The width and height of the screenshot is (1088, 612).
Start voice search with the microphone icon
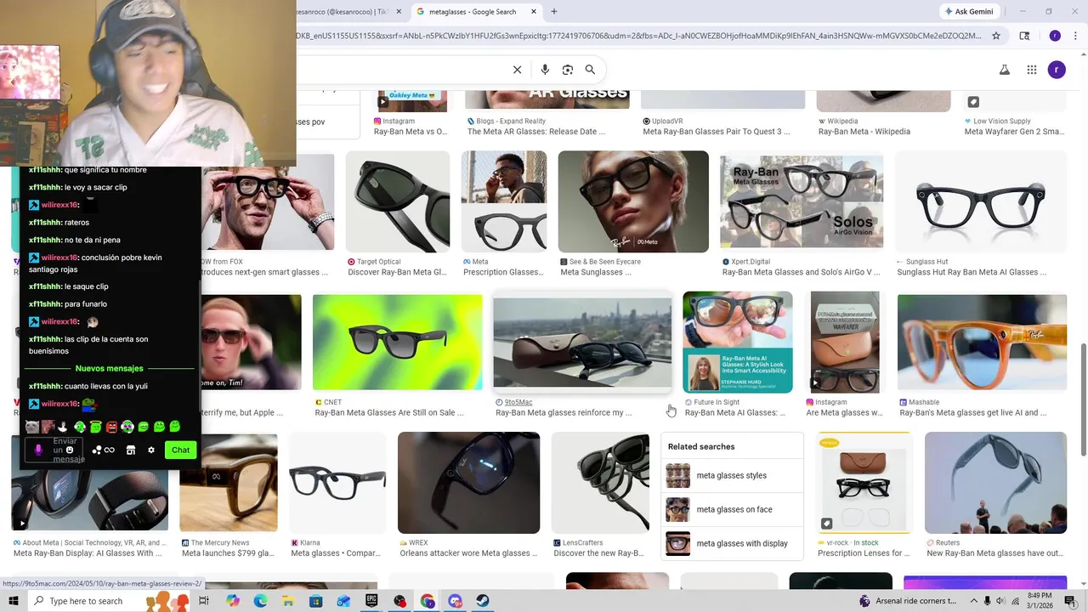(x=545, y=70)
